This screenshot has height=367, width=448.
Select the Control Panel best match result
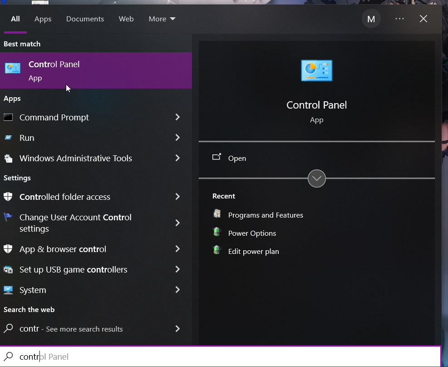point(96,70)
